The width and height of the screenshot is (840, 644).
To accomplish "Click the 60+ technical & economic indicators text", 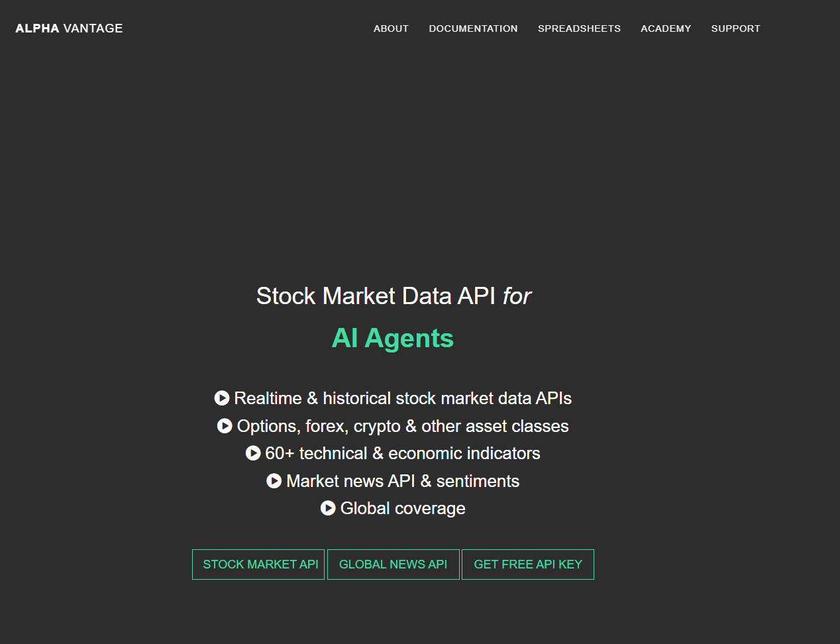I will (402, 453).
